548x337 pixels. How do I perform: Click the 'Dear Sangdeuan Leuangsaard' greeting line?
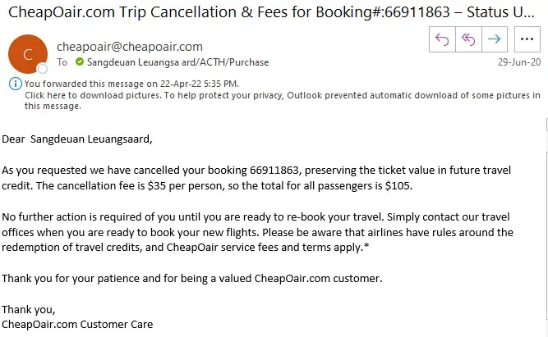(77, 139)
